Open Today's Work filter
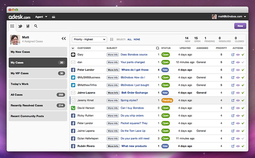Viewport: 255px width, 158px height. pos(38,84)
